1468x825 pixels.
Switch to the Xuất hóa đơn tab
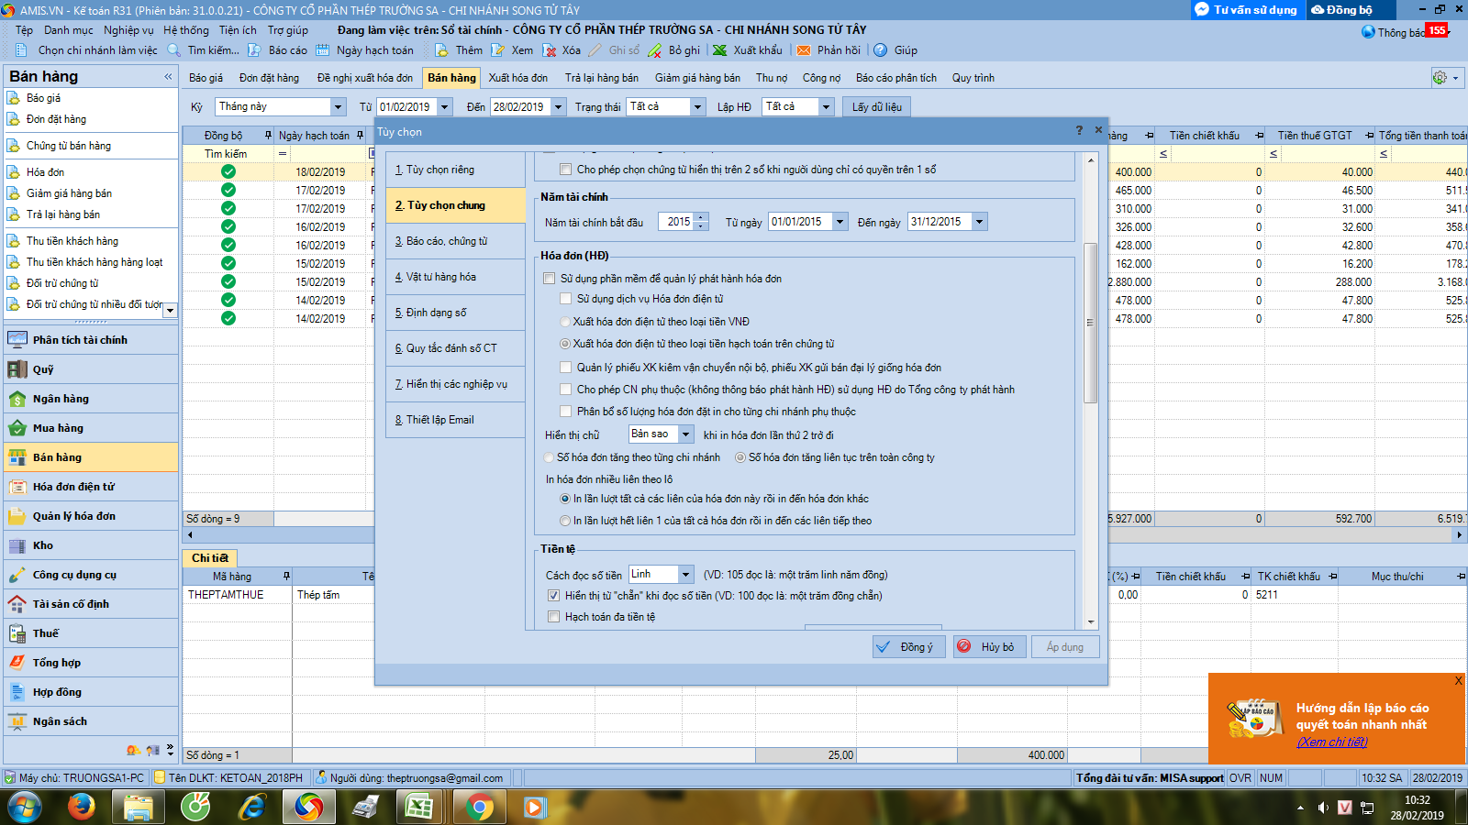(x=517, y=78)
